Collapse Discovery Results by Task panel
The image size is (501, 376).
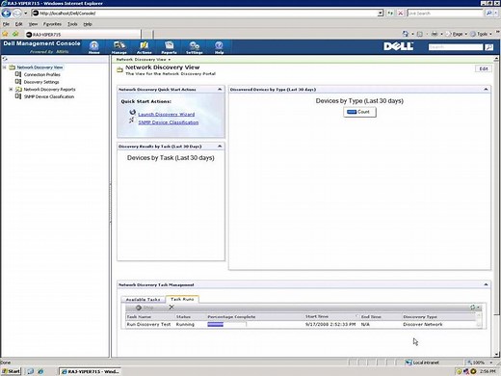220,147
